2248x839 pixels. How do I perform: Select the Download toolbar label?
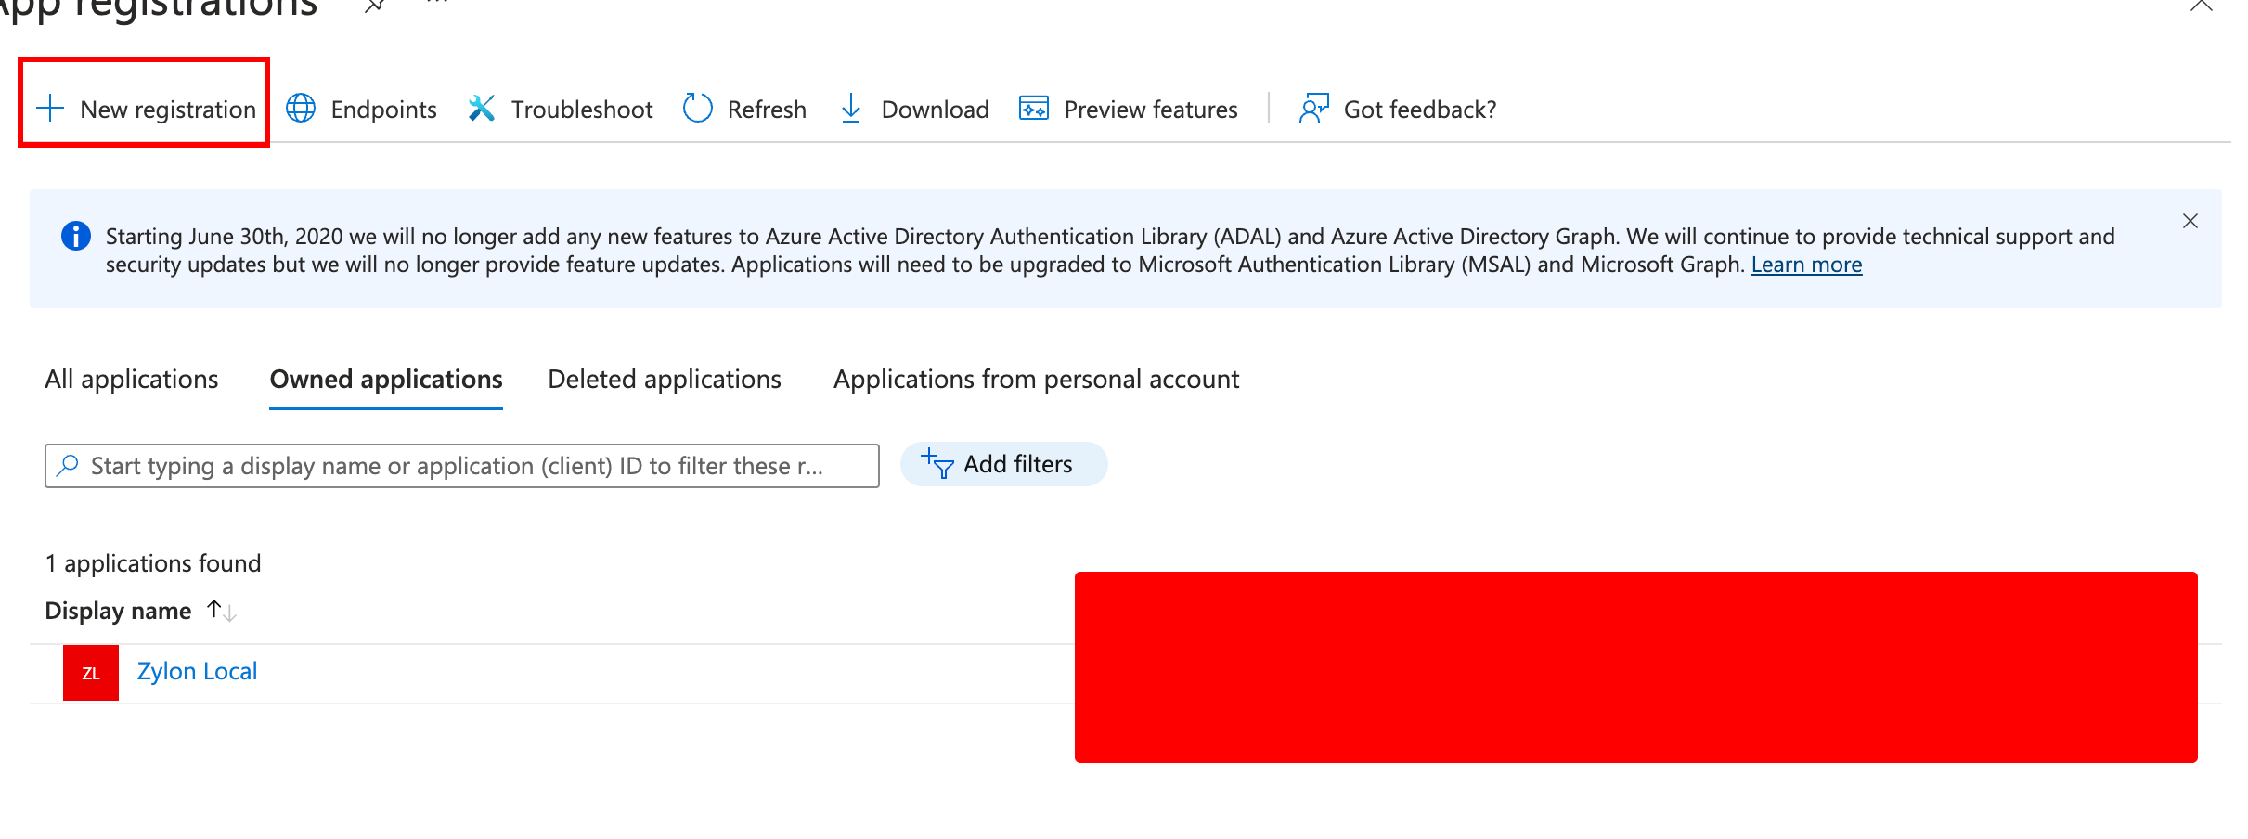[936, 110]
